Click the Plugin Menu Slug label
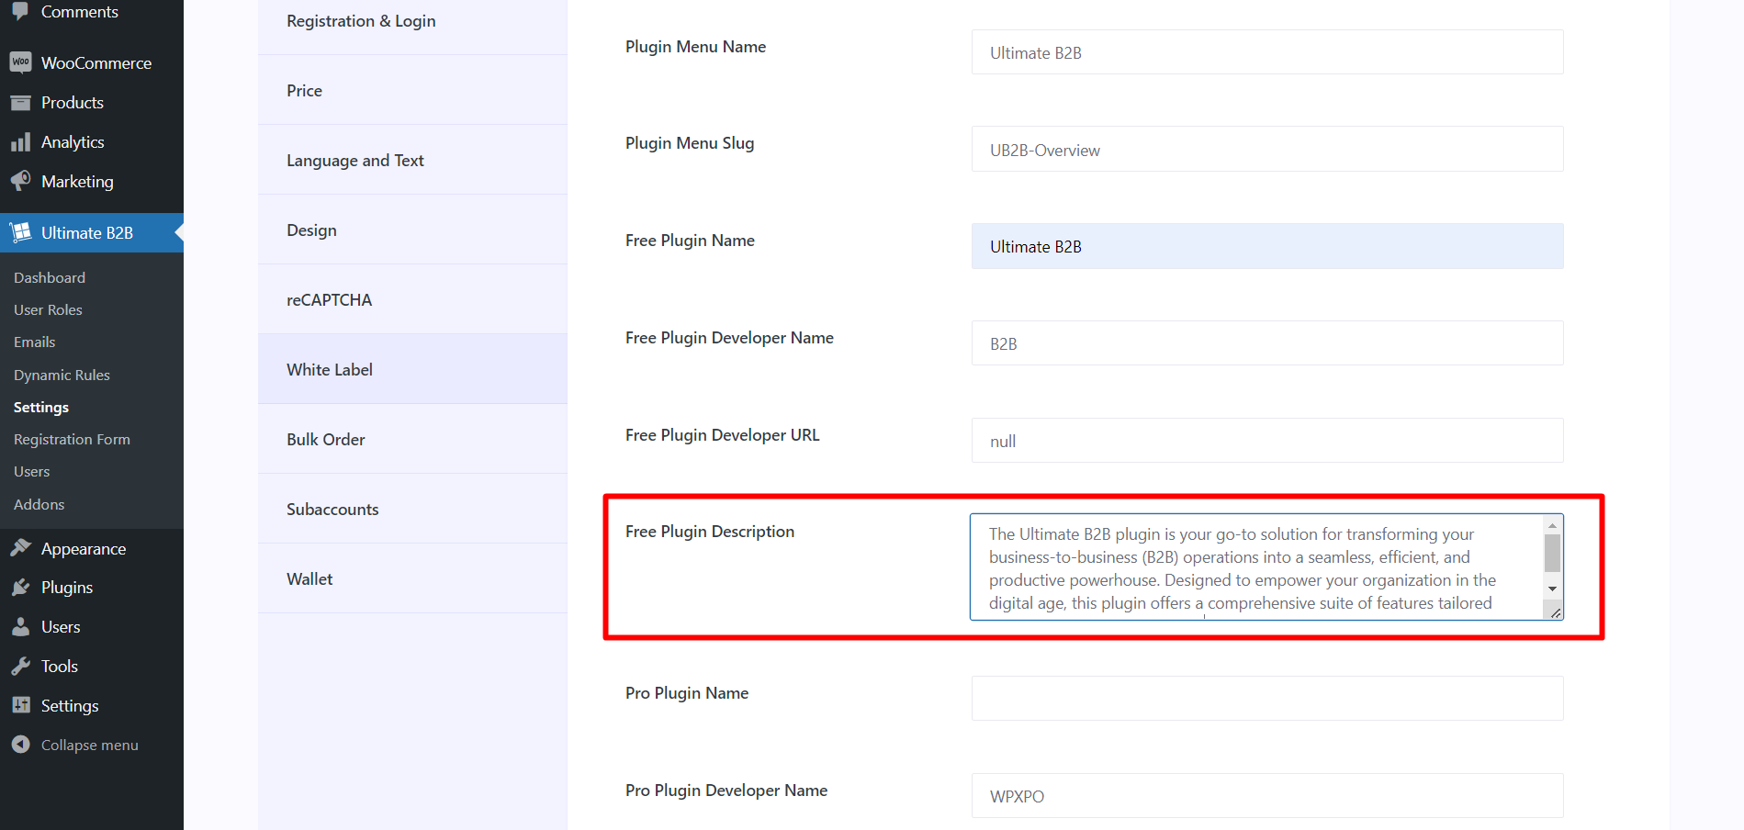Screen dimensions: 1744x830 pos(690,143)
